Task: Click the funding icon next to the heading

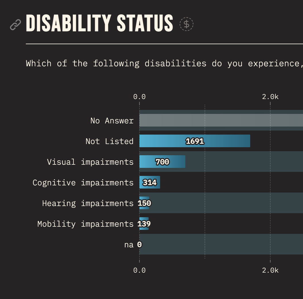Action: 186,24
